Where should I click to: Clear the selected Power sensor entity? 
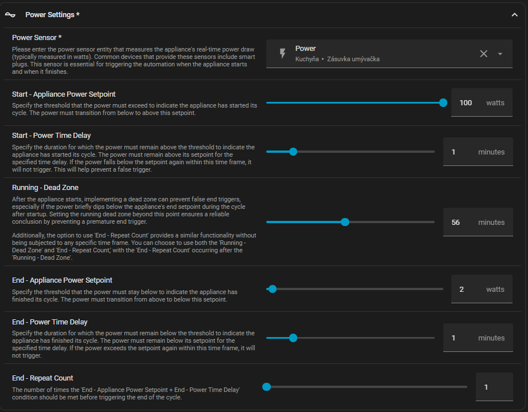coord(483,53)
